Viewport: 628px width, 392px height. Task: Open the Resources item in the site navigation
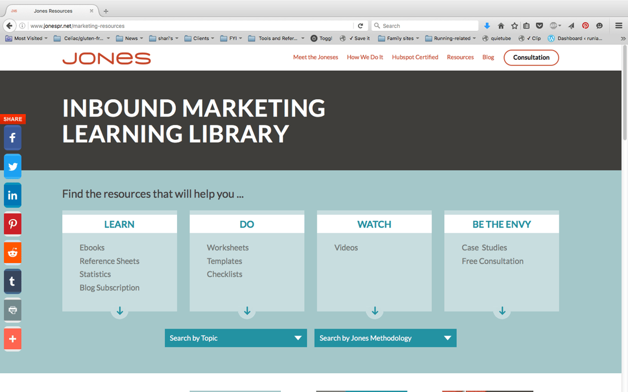coord(460,57)
